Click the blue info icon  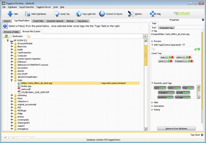(5, 26)
